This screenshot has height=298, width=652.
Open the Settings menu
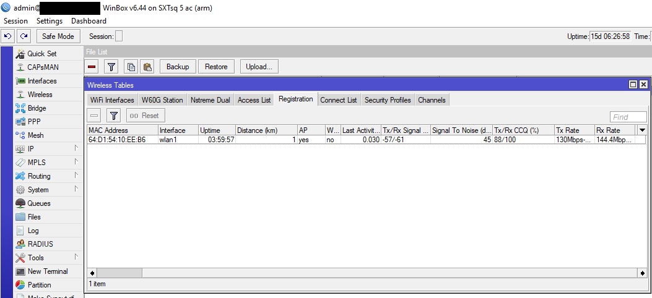50,21
